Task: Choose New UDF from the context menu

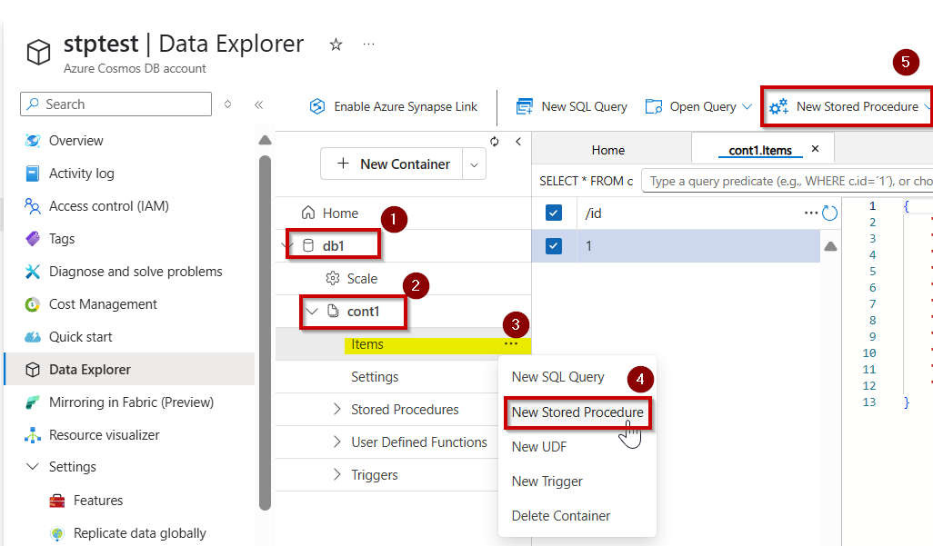Action: coord(539,447)
